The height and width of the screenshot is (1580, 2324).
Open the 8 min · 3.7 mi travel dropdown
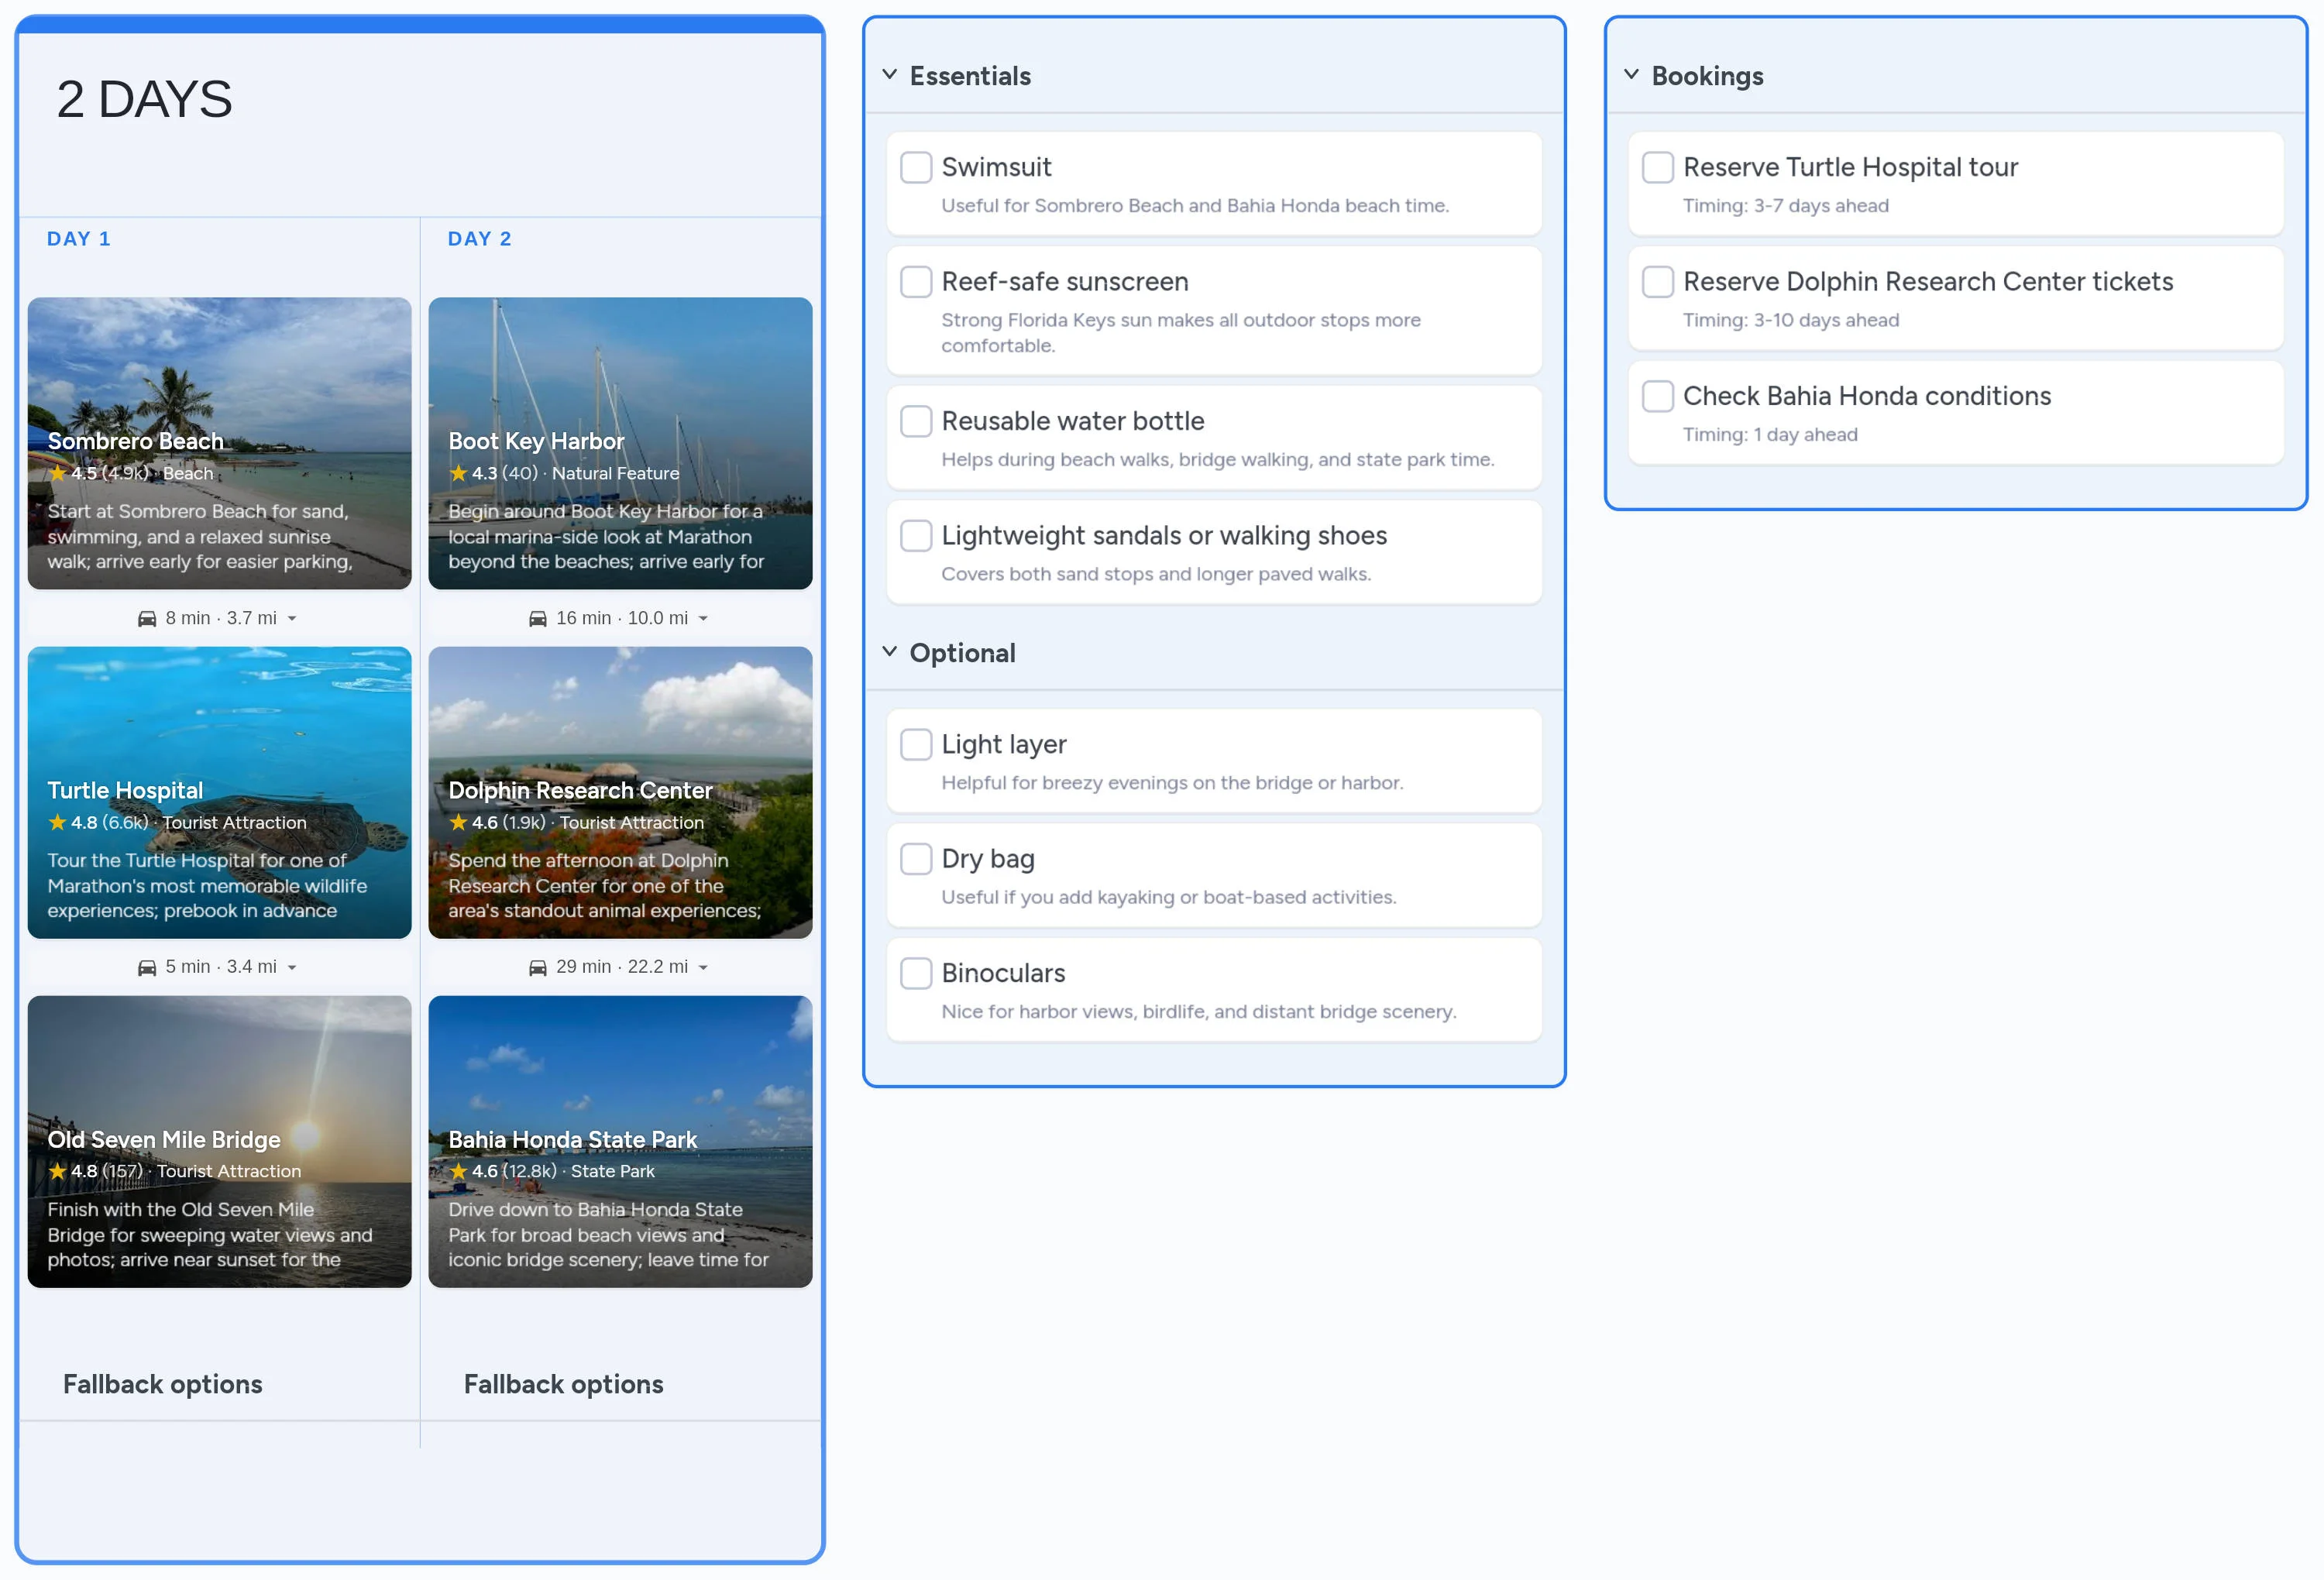tap(292, 618)
